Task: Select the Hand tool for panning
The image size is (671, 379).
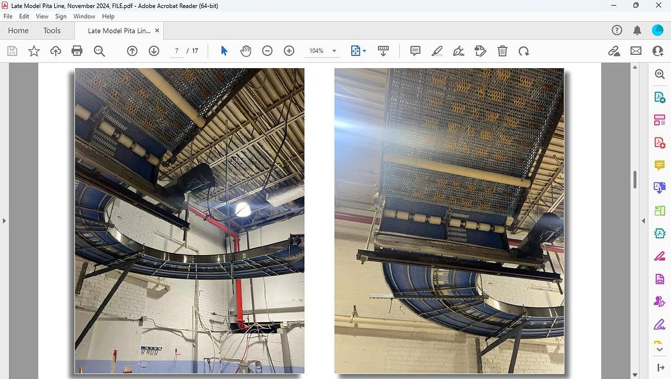Action: [x=245, y=50]
